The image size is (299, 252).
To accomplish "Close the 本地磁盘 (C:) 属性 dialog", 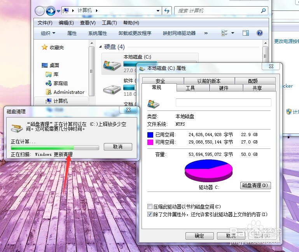I will [x=271, y=66].
